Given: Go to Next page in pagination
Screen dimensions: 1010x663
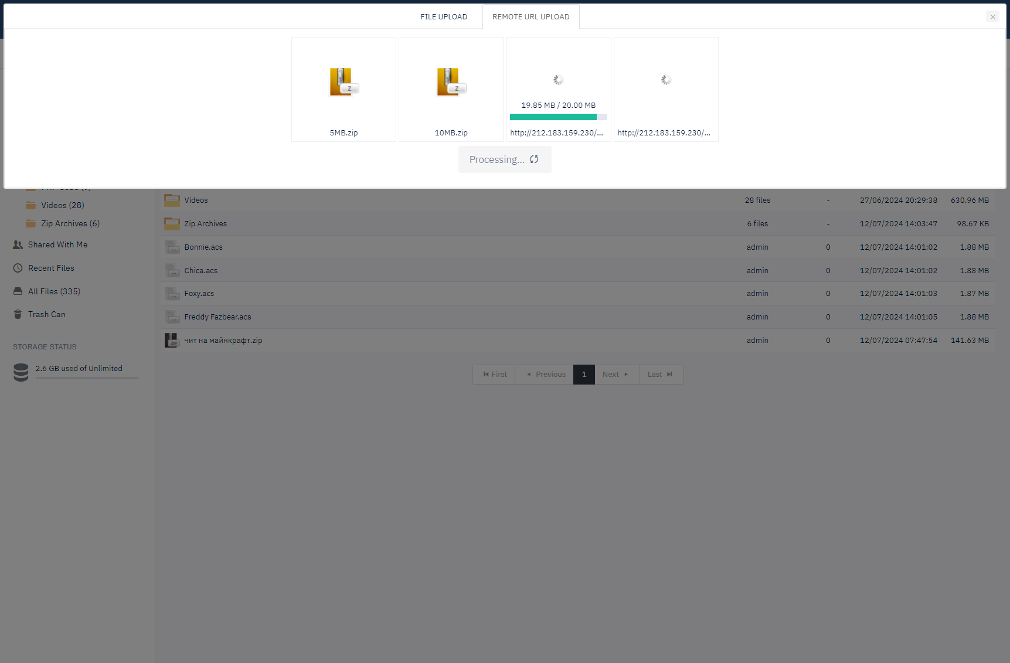Looking at the screenshot, I should (x=615, y=375).
